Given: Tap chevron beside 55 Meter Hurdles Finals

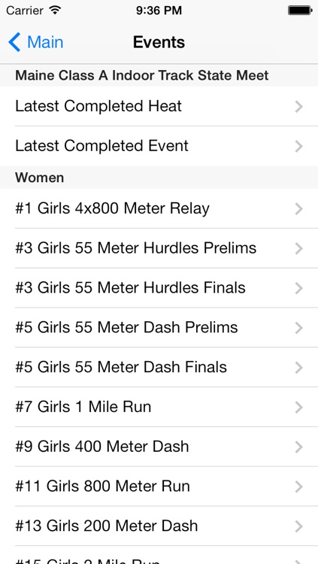Looking at the screenshot, I should [x=298, y=288].
